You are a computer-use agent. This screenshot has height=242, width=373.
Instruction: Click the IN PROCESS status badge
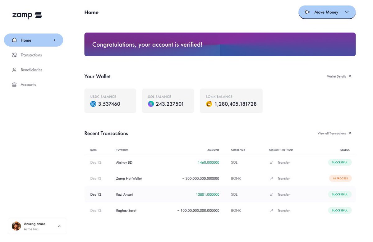(340, 178)
